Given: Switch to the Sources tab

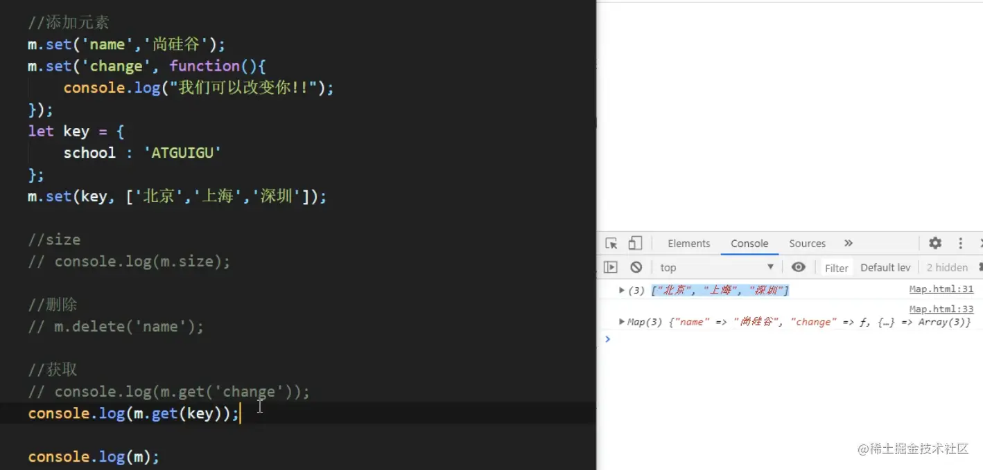Looking at the screenshot, I should (x=807, y=243).
